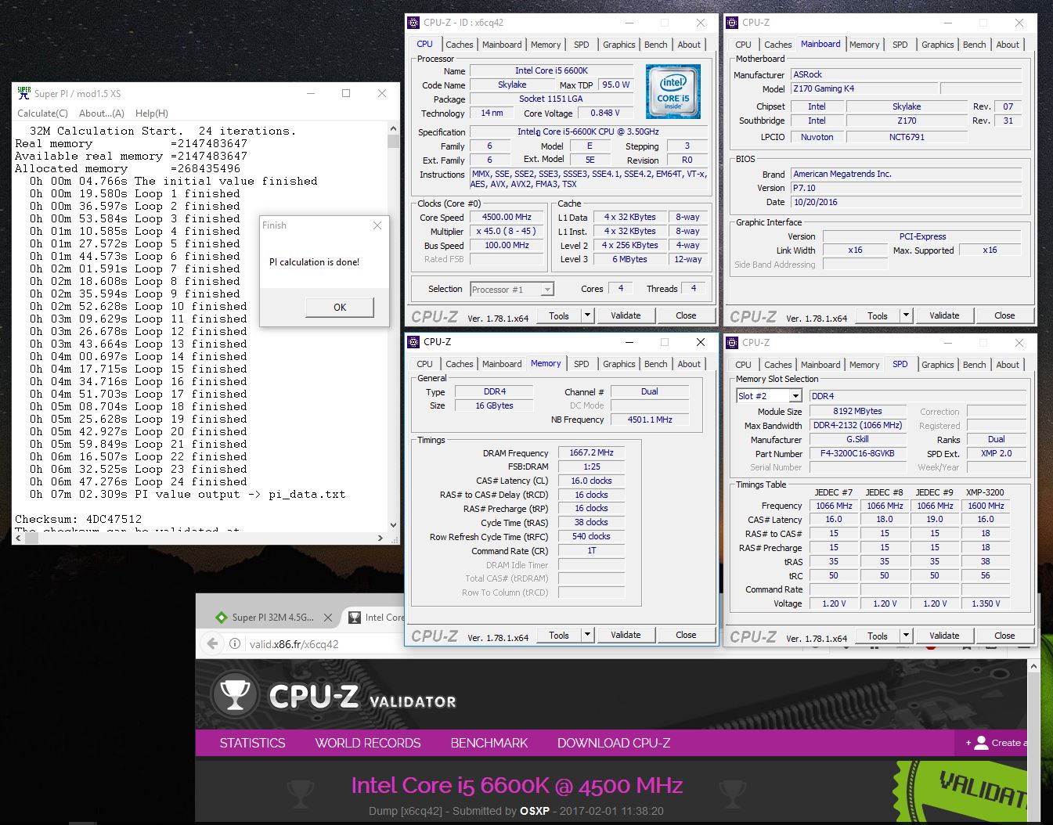Click the Super PI scrollbar up arrow
The width and height of the screenshot is (1053, 825).
(x=393, y=128)
